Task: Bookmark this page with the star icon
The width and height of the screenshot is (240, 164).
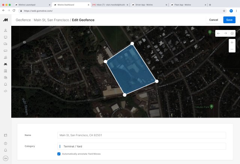Action: point(224,11)
